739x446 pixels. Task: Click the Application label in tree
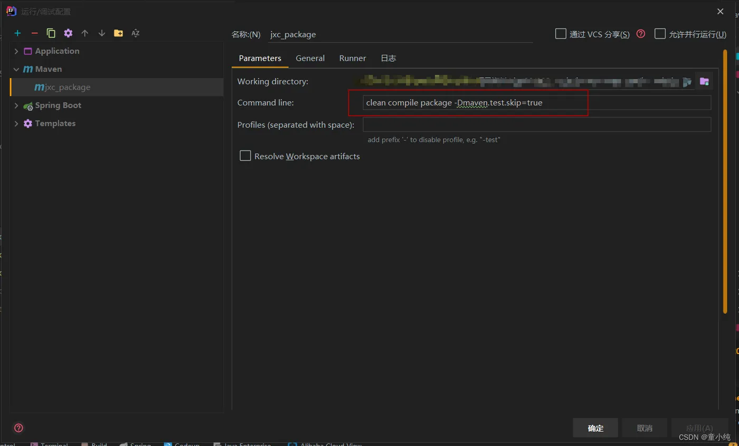click(57, 51)
